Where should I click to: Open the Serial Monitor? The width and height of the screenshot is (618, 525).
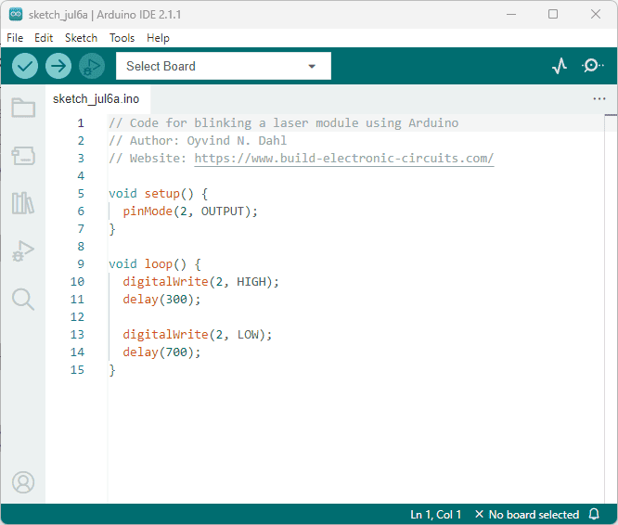[592, 66]
